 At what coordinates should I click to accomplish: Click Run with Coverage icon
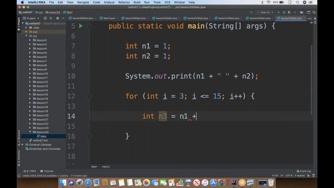[289, 13]
